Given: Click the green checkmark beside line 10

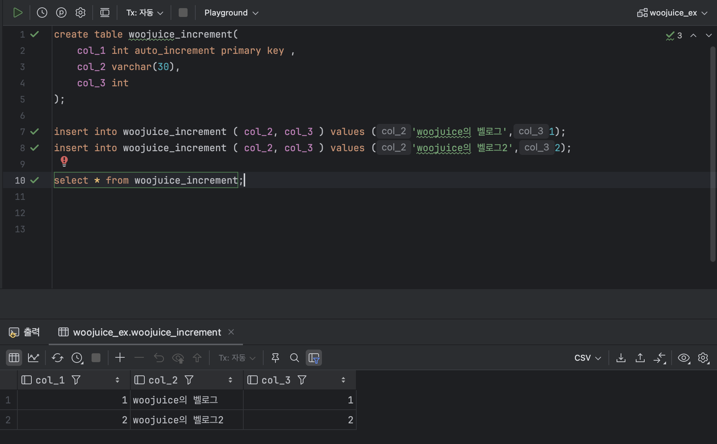Looking at the screenshot, I should (35, 180).
